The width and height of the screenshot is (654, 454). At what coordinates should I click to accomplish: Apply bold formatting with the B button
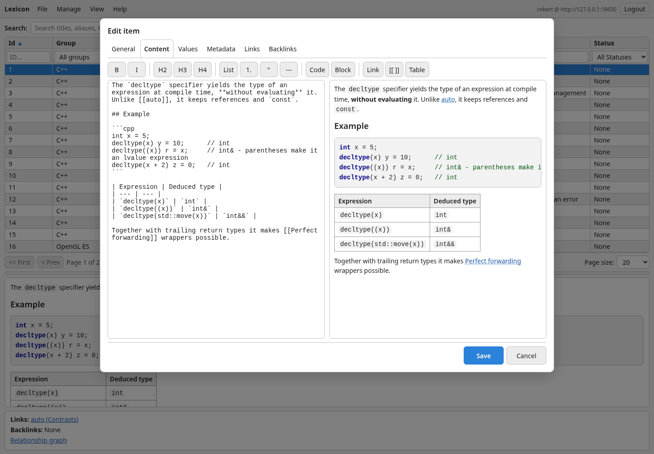point(117,70)
